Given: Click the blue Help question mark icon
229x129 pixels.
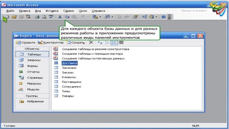Looking at the screenshot, I should point(164,17).
